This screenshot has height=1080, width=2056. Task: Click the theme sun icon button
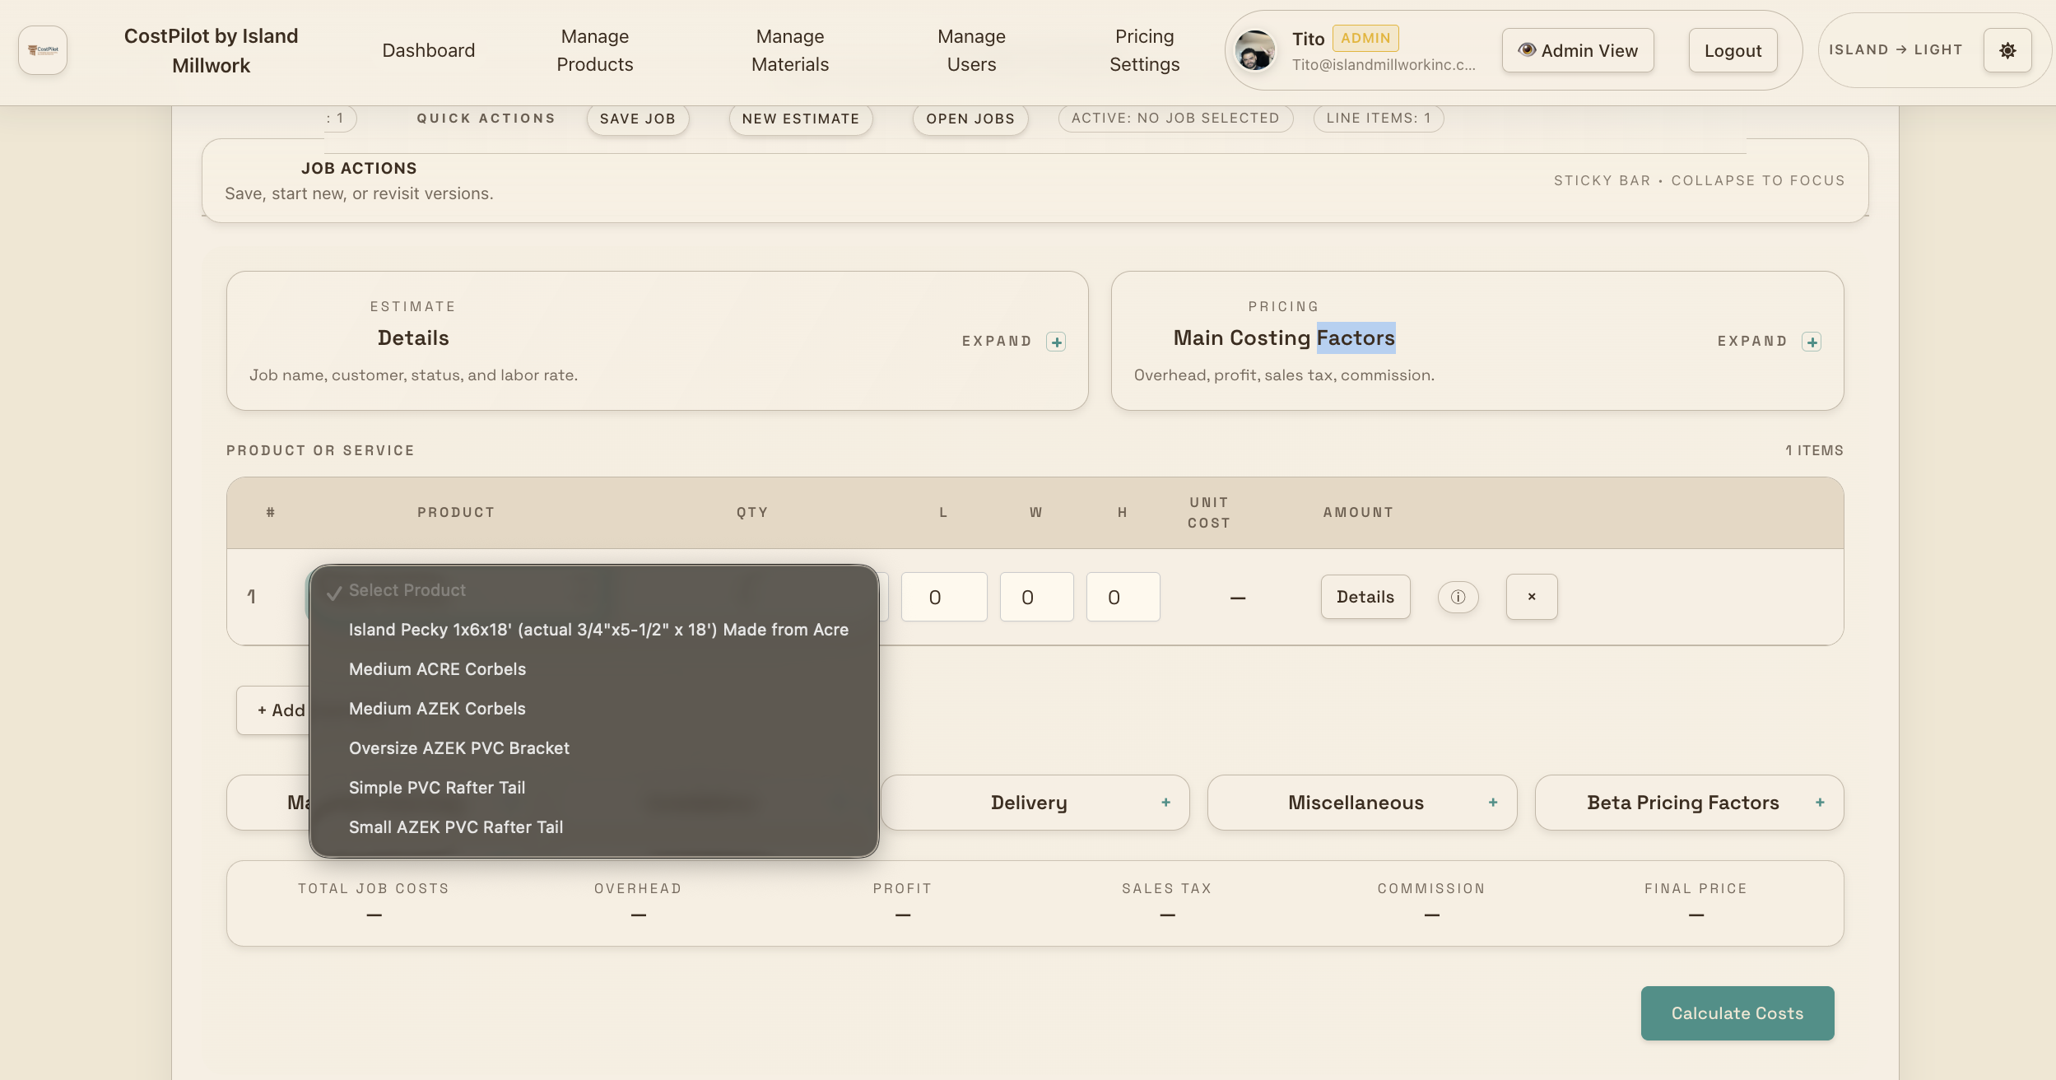(x=2007, y=50)
